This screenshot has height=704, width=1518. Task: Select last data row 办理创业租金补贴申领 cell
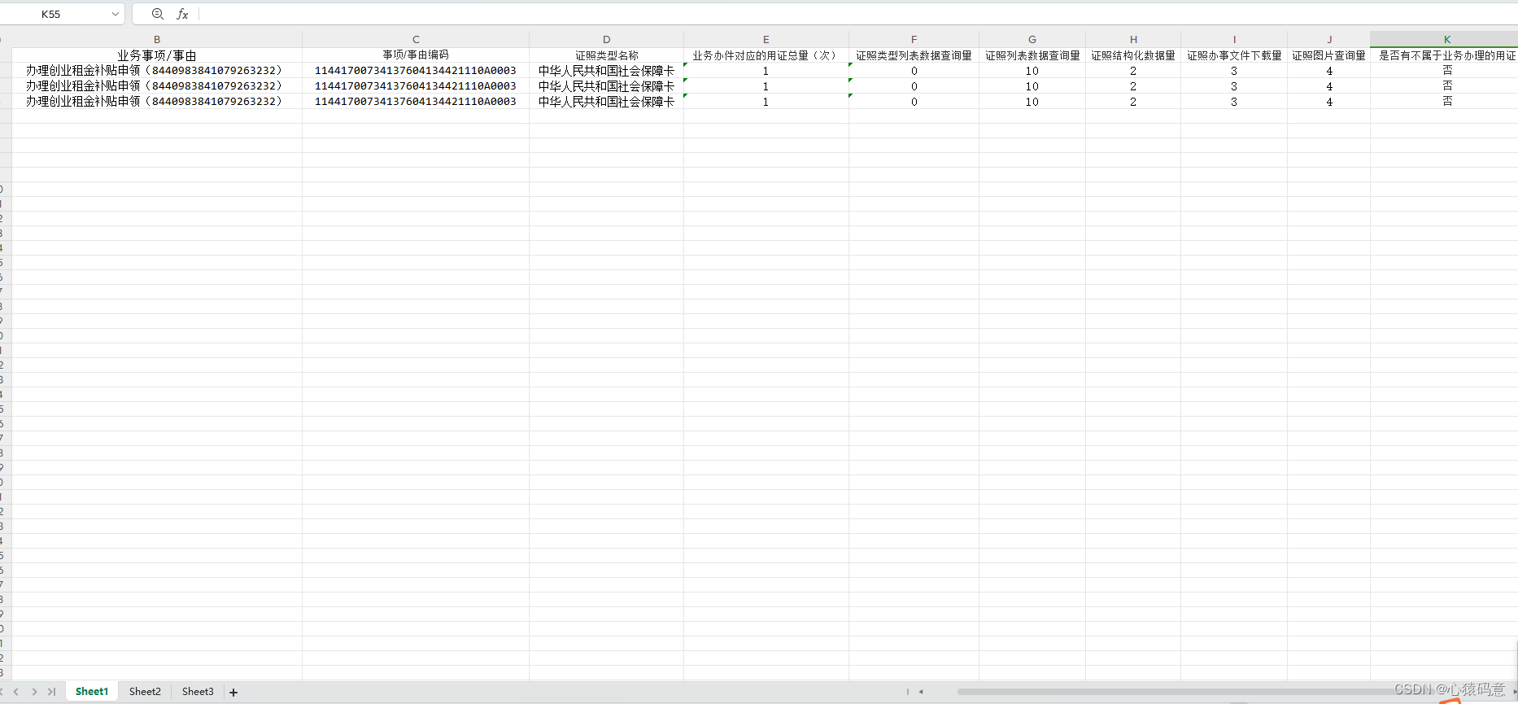tap(157, 102)
